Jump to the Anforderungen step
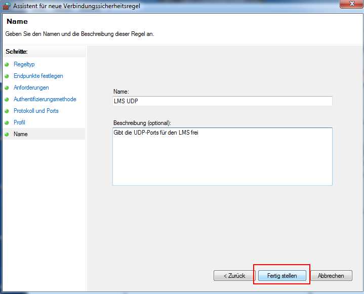364x294 pixels. click(31, 88)
